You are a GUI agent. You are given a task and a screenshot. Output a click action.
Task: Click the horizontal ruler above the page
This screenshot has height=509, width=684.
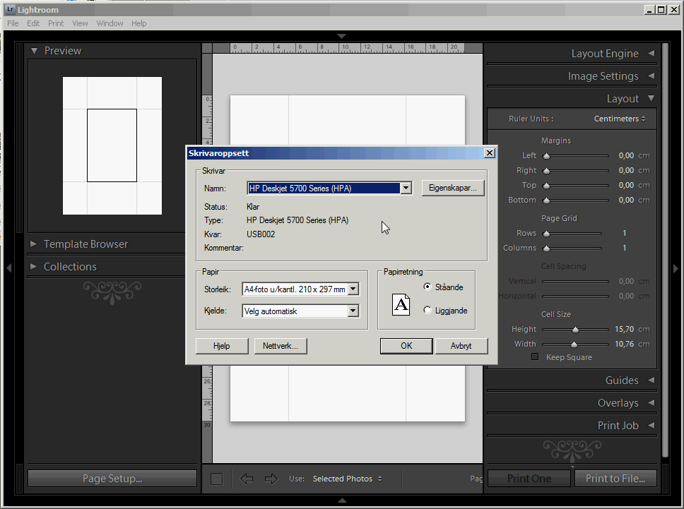(x=347, y=48)
